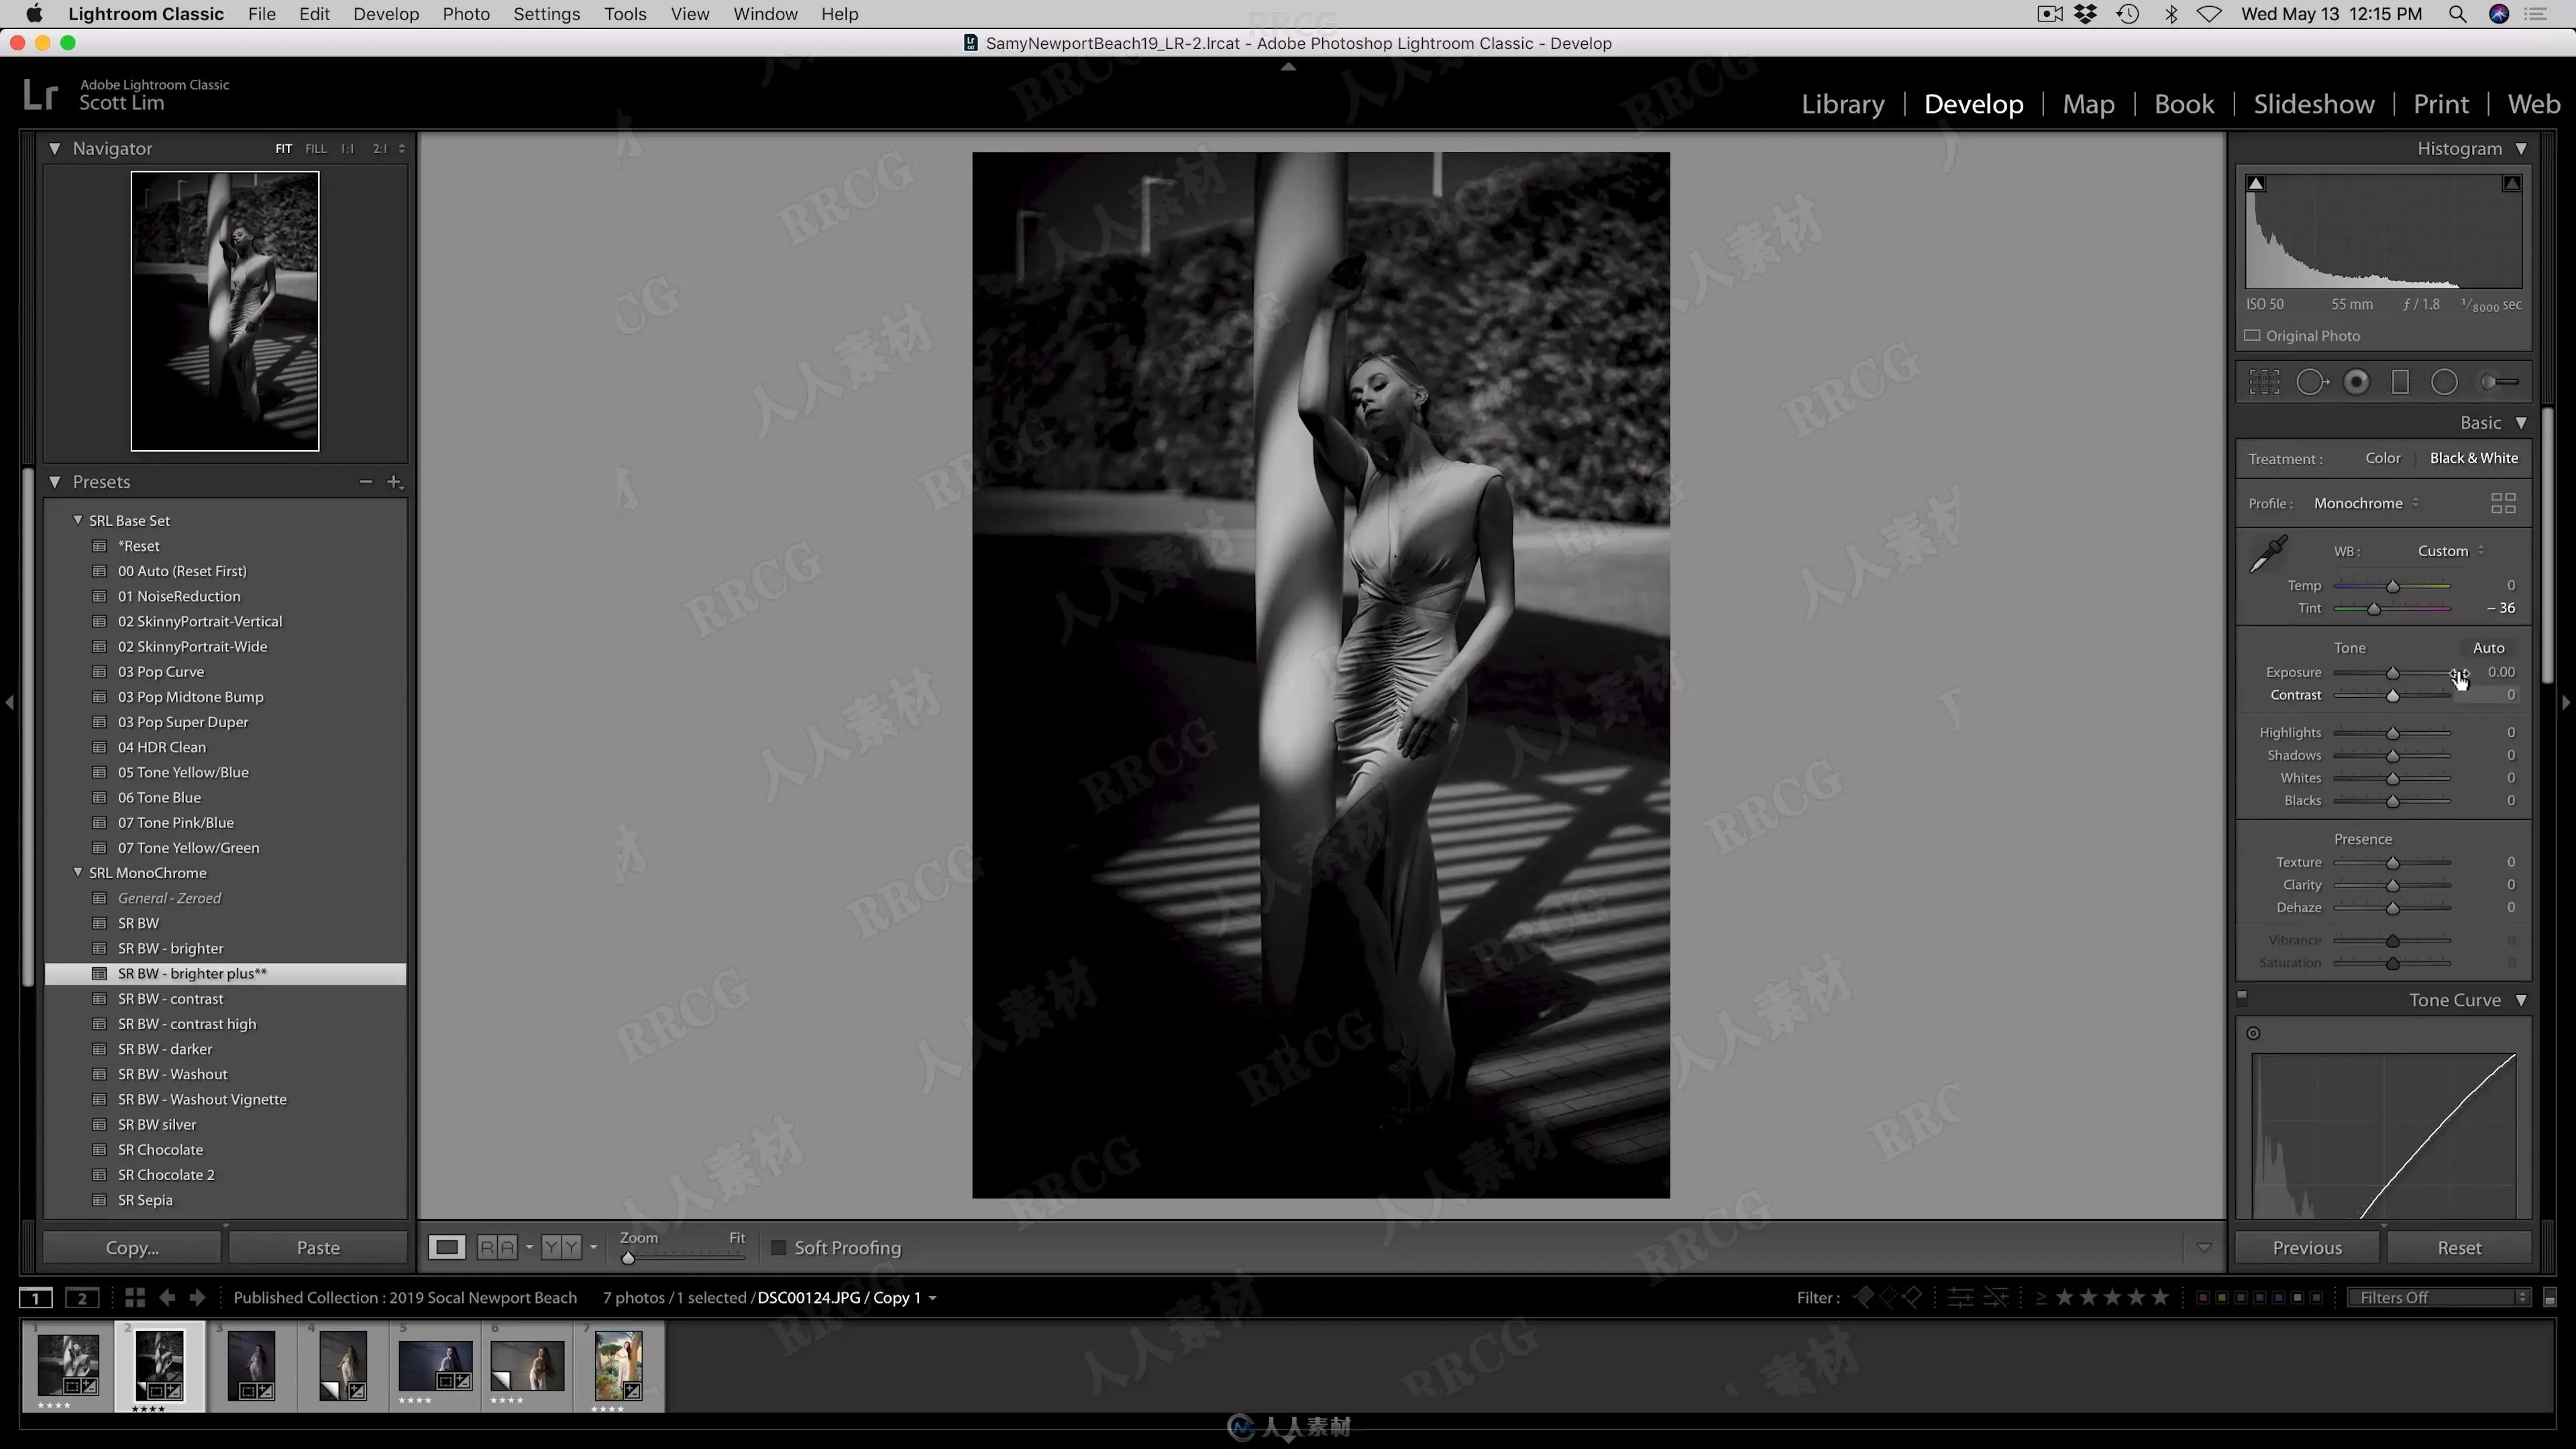Switch to Reference View in toolbar
2576x1449 pixels.
[497, 1247]
